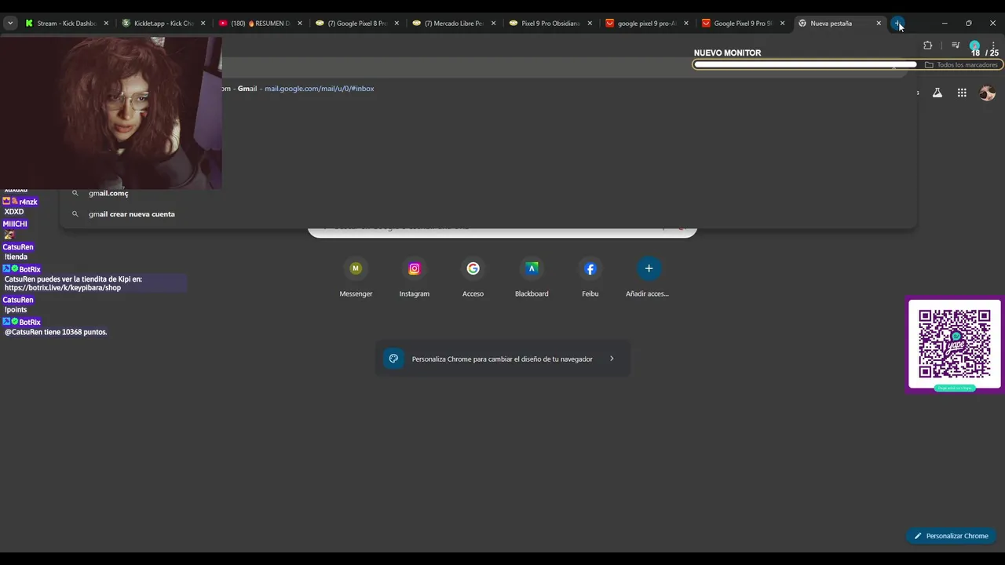Image resolution: width=1005 pixels, height=565 pixels.
Task: Click the BotRix name above the tiendita message
Action: [x=30, y=269]
